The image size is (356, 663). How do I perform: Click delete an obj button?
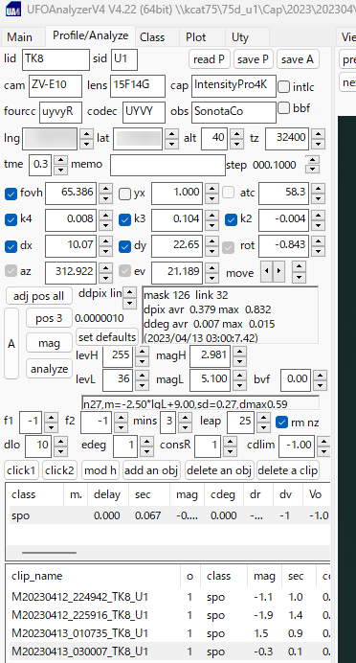point(219,470)
